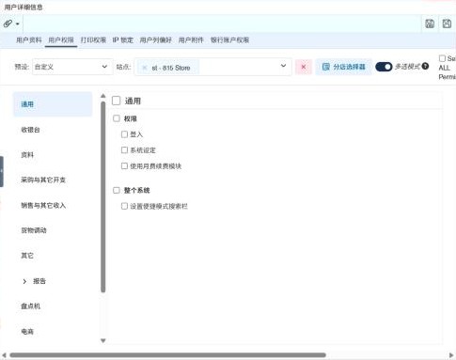Image resolution: width=456 pixels, height=360 pixels.
Task: Switch to the 用户权限 tab
Action: (61, 40)
